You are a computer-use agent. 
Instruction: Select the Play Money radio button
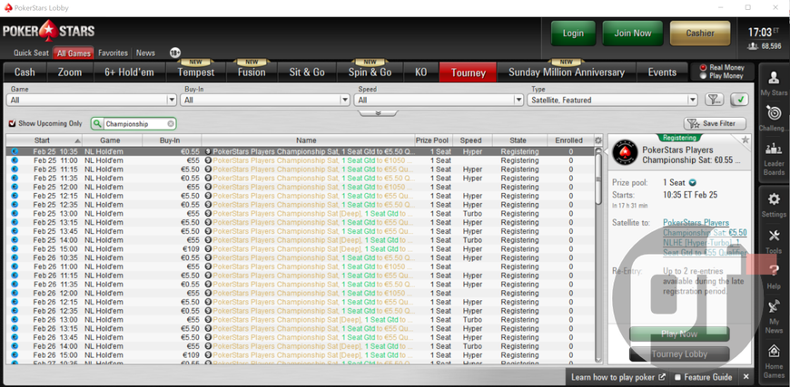[x=704, y=76]
